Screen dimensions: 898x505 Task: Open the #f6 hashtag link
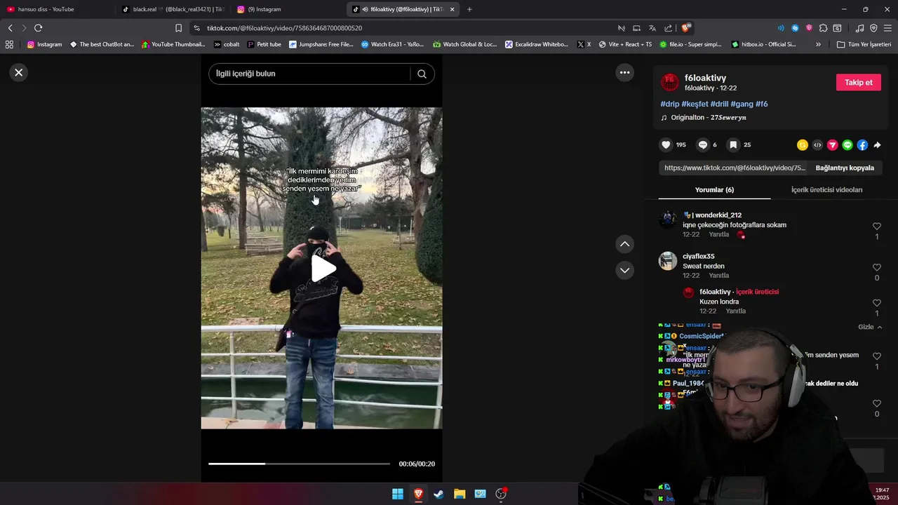pyautogui.click(x=762, y=104)
